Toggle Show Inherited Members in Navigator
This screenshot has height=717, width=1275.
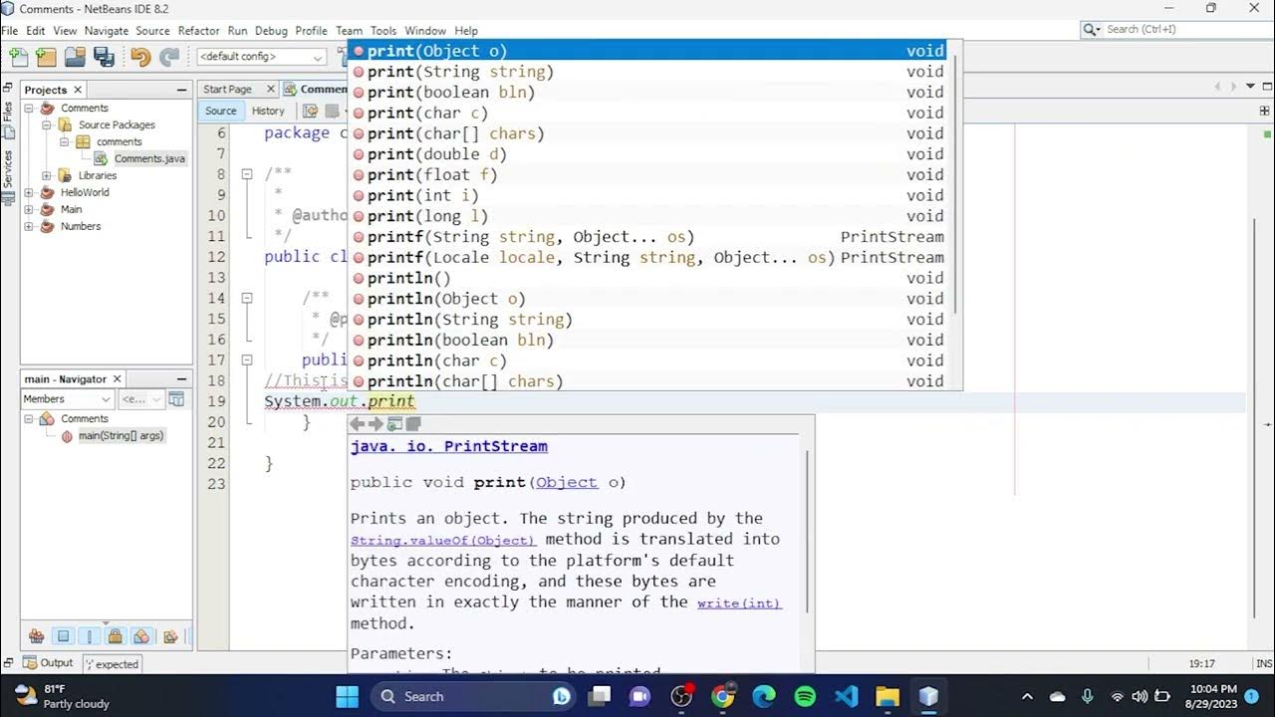point(37,636)
